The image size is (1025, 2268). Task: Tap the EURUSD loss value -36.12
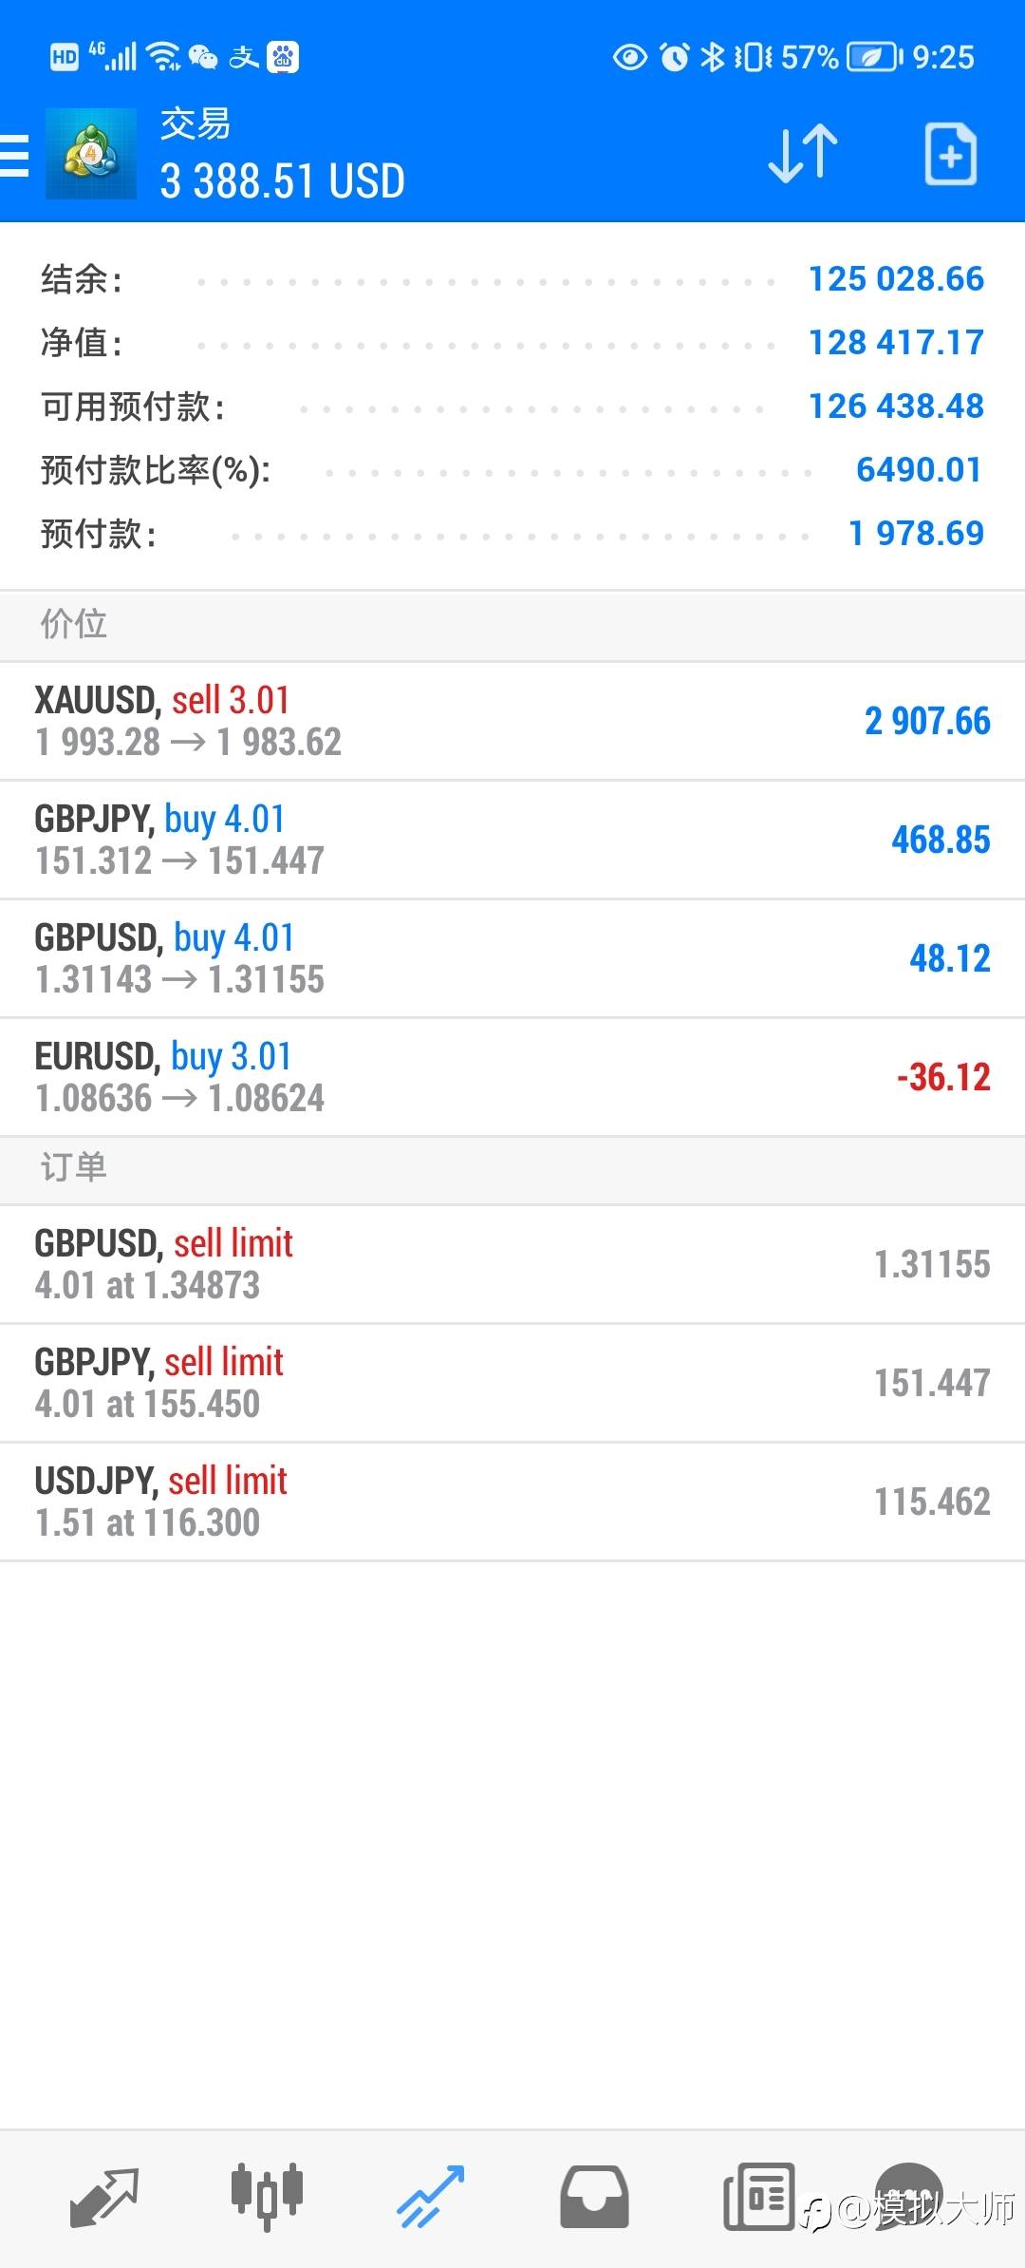pos(943,1078)
